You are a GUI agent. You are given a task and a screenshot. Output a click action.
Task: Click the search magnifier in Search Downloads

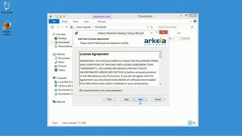[x=192, y=27]
